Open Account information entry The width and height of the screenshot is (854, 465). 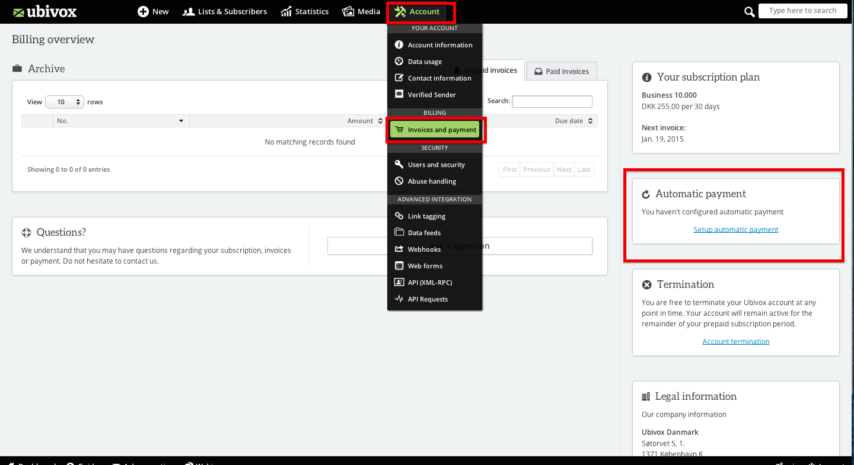click(x=435, y=45)
